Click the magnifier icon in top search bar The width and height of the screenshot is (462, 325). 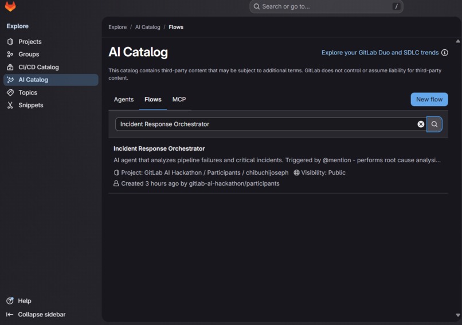coord(257,6)
